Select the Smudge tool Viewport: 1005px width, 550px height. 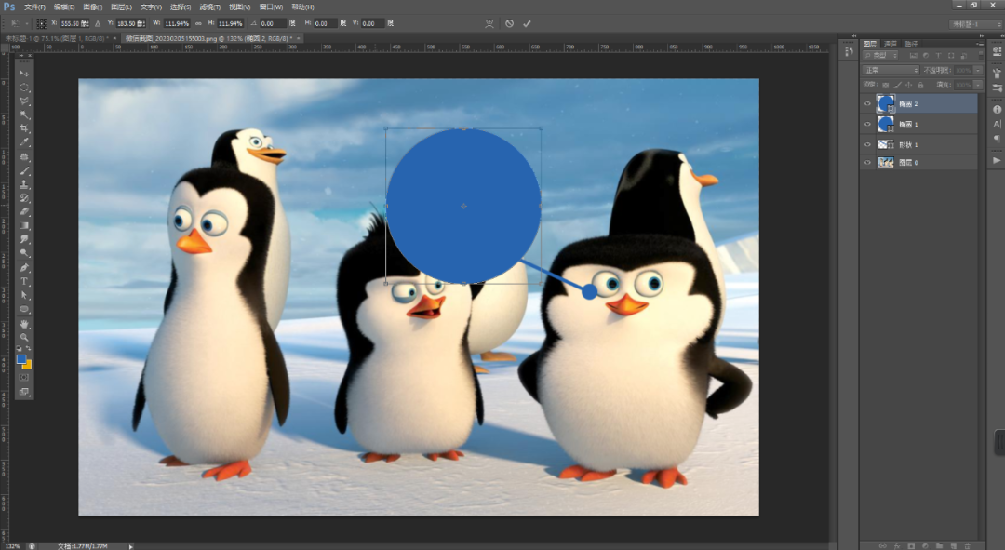click(24, 239)
